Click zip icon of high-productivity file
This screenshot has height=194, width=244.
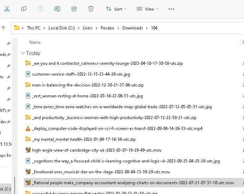pos(28,117)
